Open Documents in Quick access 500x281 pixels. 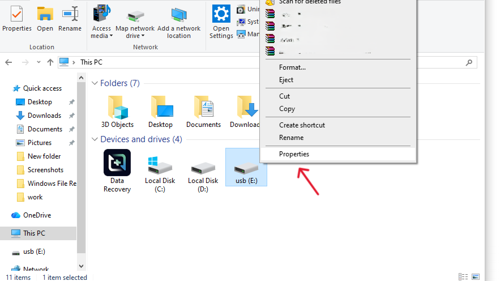point(45,129)
